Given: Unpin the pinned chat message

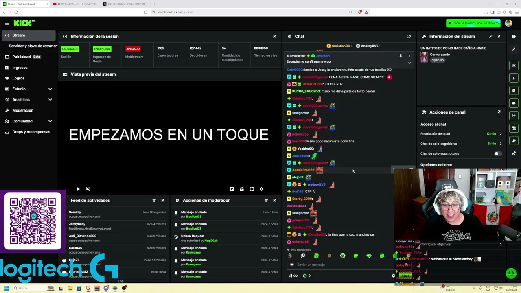Looking at the screenshot, I should point(401,56).
